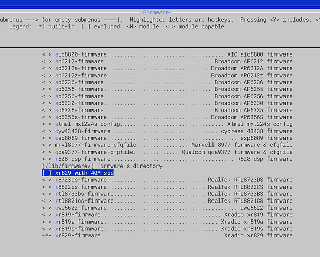Select the aic8800-firmware entry
The image size is (320, 257).
click(167, 54)
